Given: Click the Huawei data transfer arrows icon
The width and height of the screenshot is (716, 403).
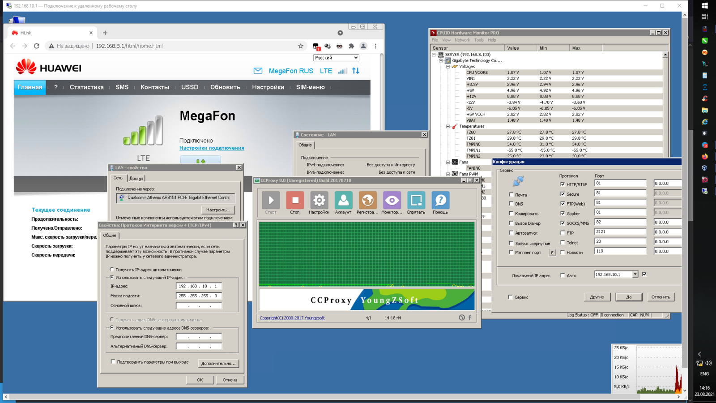Looking at the screenshot, I should 356,71.
